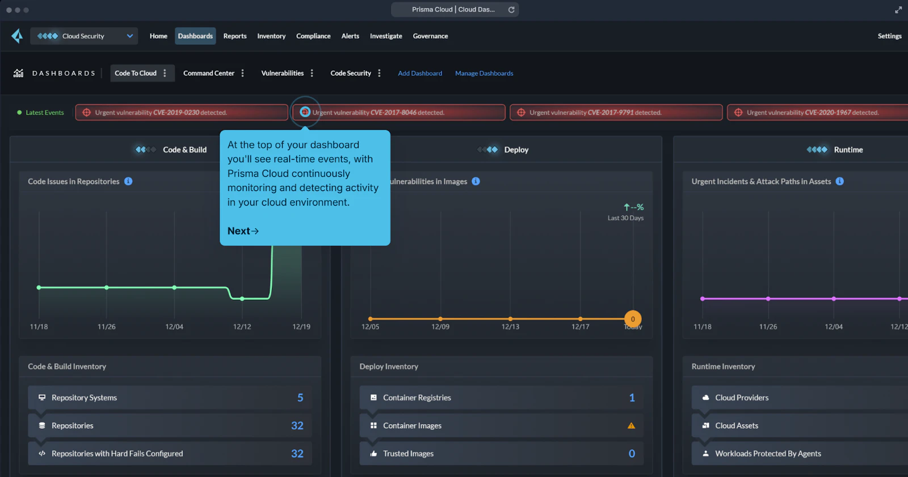Screen dimensions: 908x477
Task: Click the Deploy stage diamonds icon
Action: point(487,150)
